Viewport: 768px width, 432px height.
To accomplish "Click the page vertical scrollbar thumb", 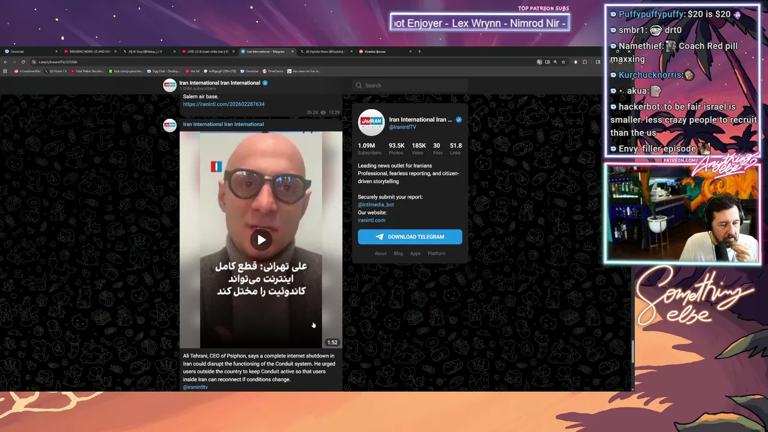I will point(632,352).
